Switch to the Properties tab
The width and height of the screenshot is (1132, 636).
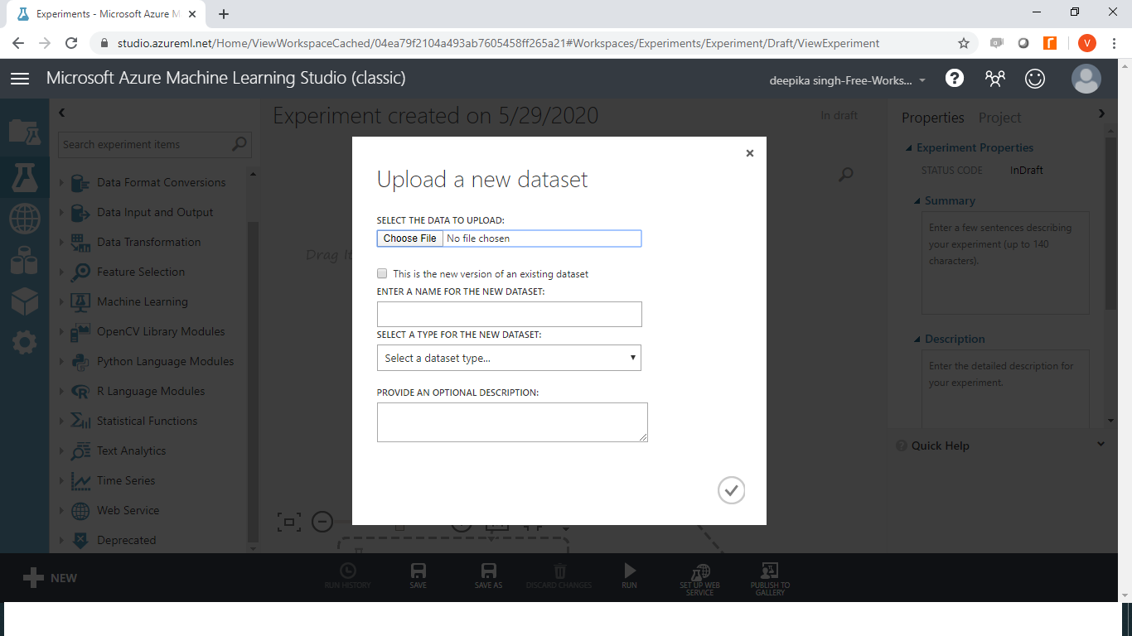[933, 118]
